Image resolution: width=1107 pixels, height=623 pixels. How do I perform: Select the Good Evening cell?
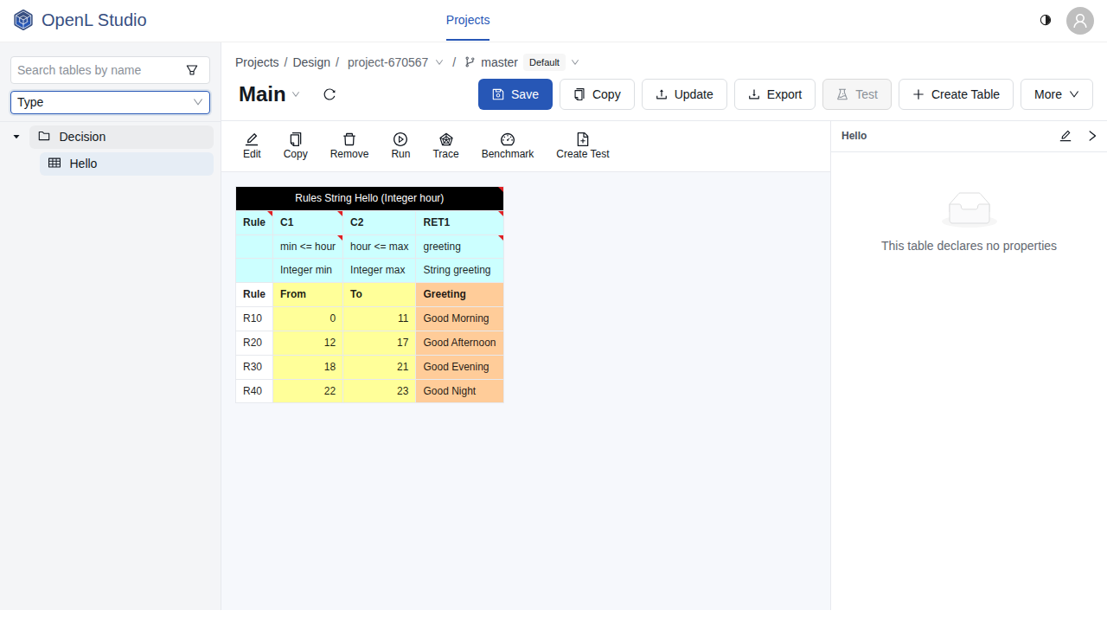(460, 367)
